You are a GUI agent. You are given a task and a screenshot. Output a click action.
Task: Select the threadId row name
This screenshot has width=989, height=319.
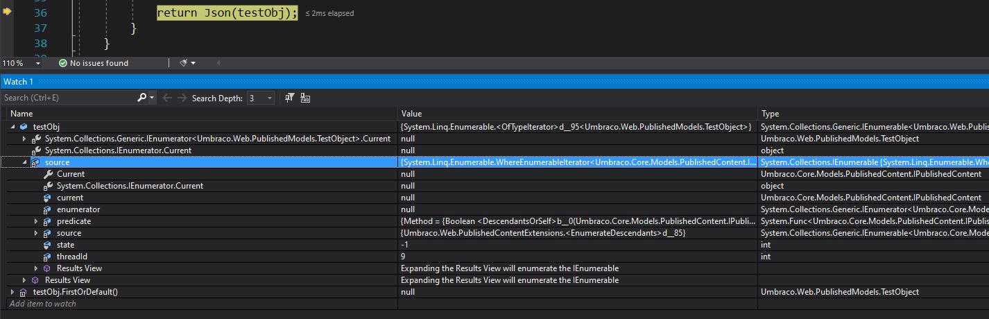coord(71,257)
